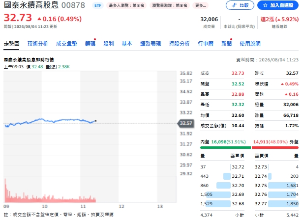Click ask price 32.76 row
Image resolution: width=303 pixels, height=220 pixels.
pos(276,194)
